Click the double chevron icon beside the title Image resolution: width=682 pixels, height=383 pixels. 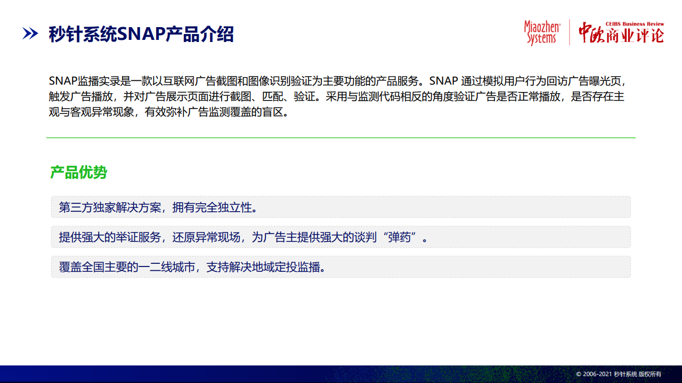pyautogui.click(x=30, y=34)
